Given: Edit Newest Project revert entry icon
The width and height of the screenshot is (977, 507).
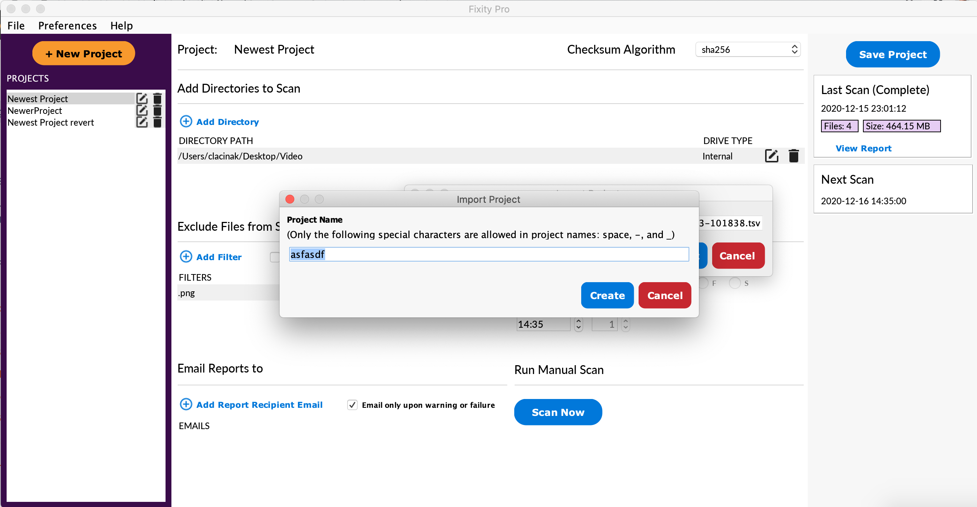Looking at the screenshot, I should coord(142,122).
